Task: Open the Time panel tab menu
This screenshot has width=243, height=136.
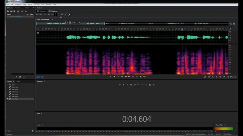Action: tap(41, 113)
